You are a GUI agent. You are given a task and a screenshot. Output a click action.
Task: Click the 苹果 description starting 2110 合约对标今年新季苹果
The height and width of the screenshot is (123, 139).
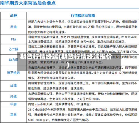point(83,115)
